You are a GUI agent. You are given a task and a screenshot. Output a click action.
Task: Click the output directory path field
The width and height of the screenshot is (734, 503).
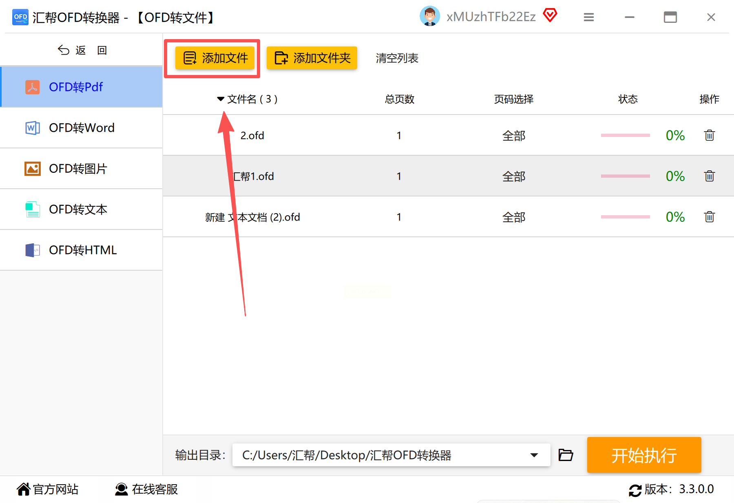391,455
